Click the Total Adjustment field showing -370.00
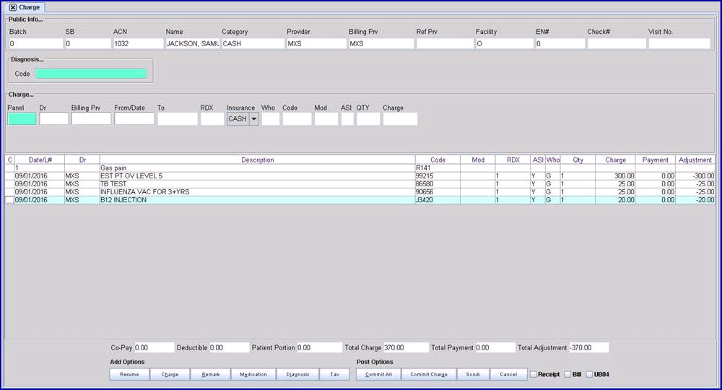 coord(589,347)
